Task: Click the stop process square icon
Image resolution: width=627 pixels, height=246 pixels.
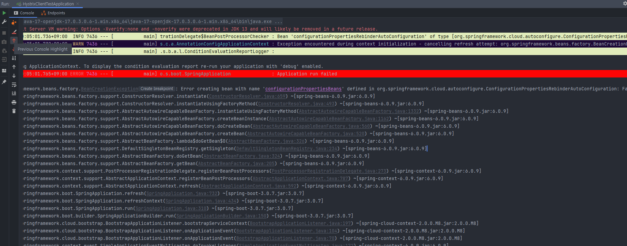Action: point(4,33)
